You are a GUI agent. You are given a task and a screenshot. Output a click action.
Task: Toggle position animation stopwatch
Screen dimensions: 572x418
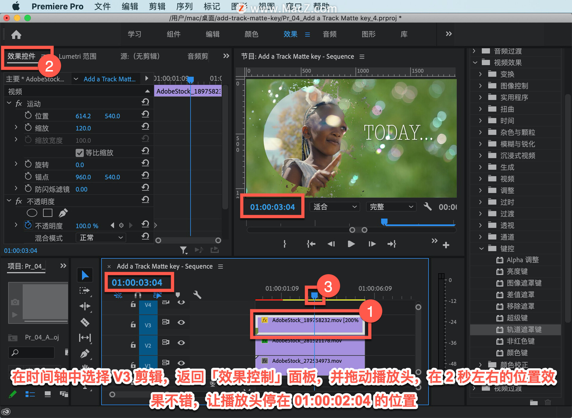point(28,115)
